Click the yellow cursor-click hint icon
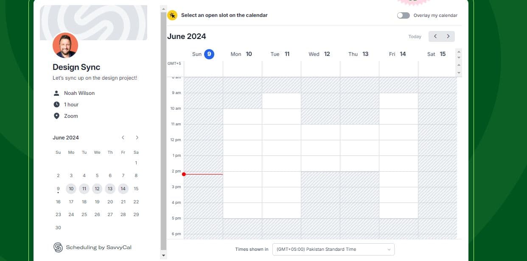 [x=172, y=15]
